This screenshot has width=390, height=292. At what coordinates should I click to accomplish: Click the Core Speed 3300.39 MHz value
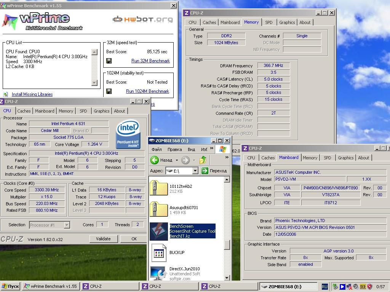(x=47, y=190)
